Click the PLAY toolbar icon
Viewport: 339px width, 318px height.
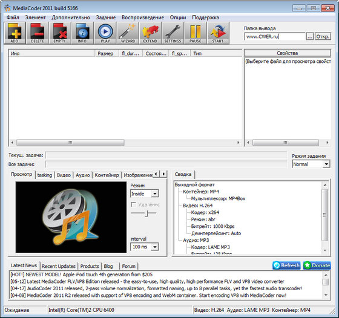pyautogui.click(x=105, y=33)
